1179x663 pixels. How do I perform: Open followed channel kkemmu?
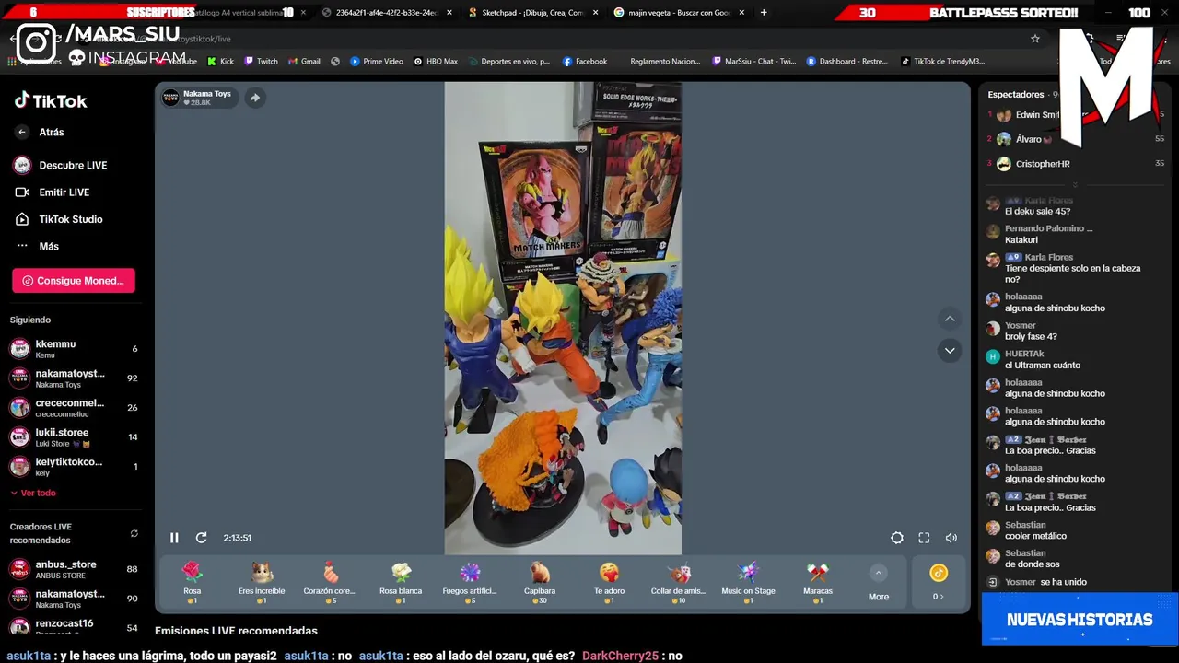[x=74, y=349]
